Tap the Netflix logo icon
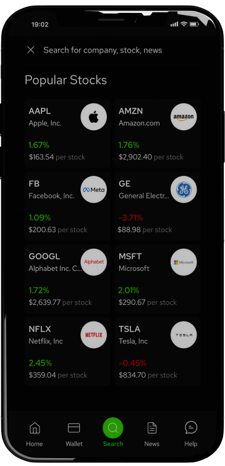The height and width of the screenshot is (466, 225). (94, 335)
